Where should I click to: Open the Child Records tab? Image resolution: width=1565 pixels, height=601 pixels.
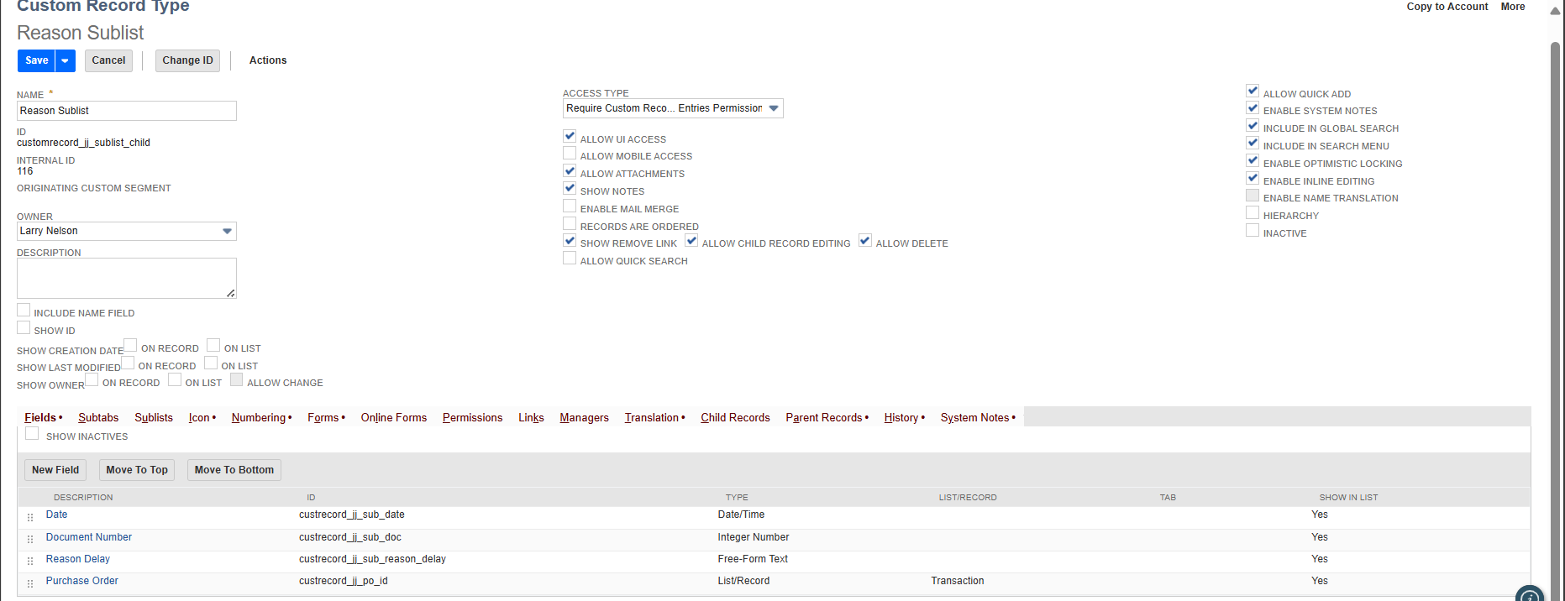[x=735, y=417]
